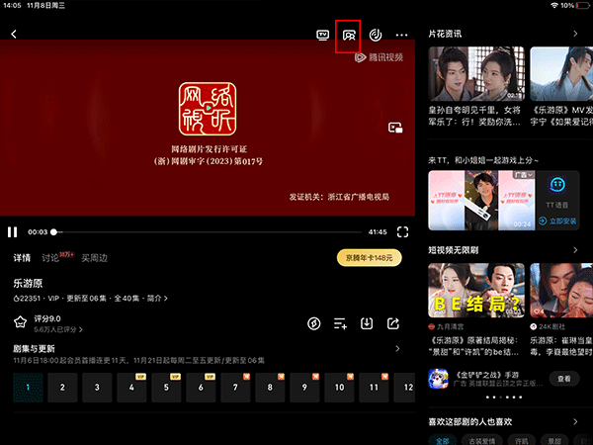This screenshot has width=593, height=445.
Task: Select VIP episode 5
Action: (x=166, y=387)
